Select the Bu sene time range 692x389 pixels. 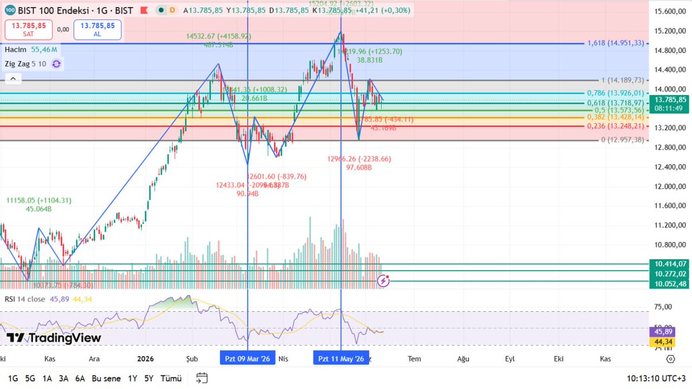tap(106, 379)
